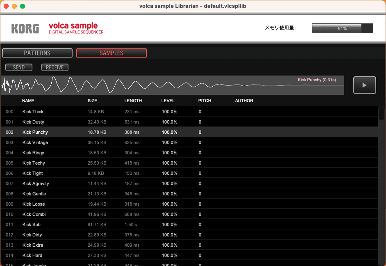The image size is (386, 266).
Task: Select the Kick Punchy sample name
Action: tap(35, 132)
